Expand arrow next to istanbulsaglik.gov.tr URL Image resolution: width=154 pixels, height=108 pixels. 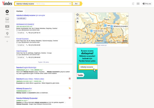(43, 70)
